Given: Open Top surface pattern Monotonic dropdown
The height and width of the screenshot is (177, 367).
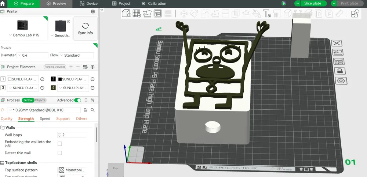Looking at the screenshot, I should coord(72,170).
